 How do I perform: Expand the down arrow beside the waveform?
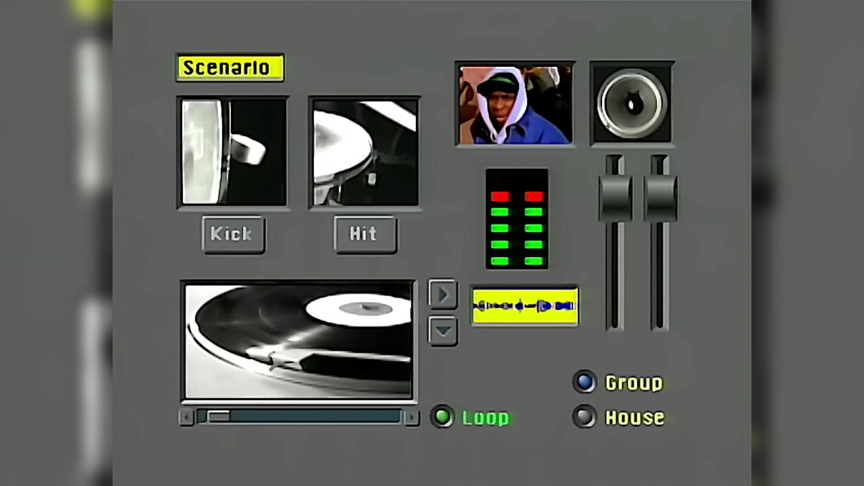point(443,331)
